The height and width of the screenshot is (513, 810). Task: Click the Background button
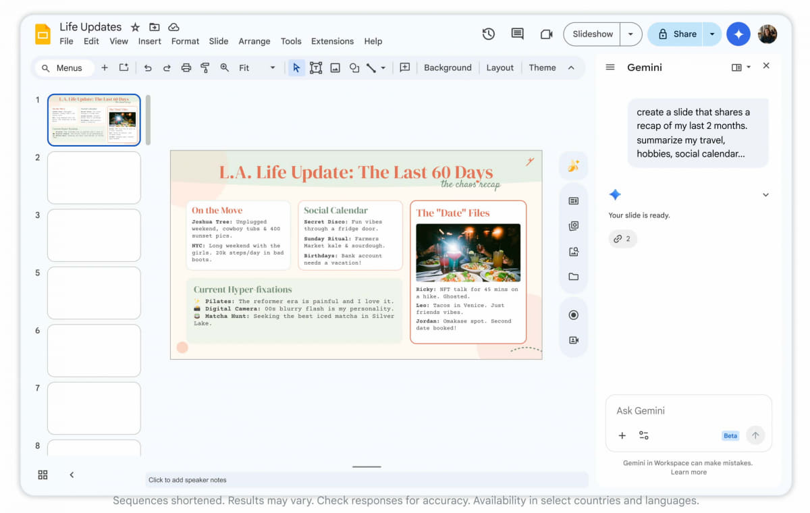point(448,67)
